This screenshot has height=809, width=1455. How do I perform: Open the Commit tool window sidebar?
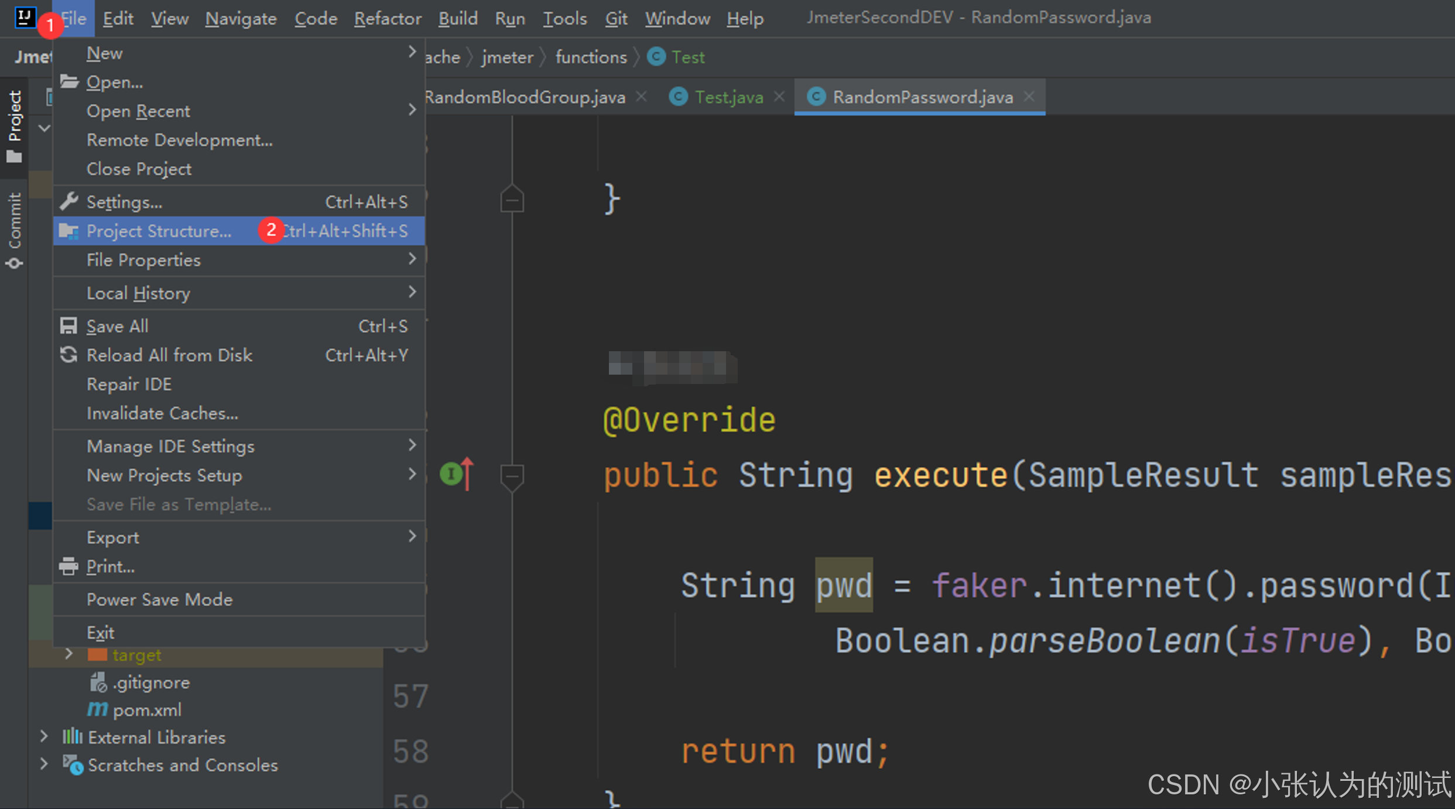[x=14, y=230]
